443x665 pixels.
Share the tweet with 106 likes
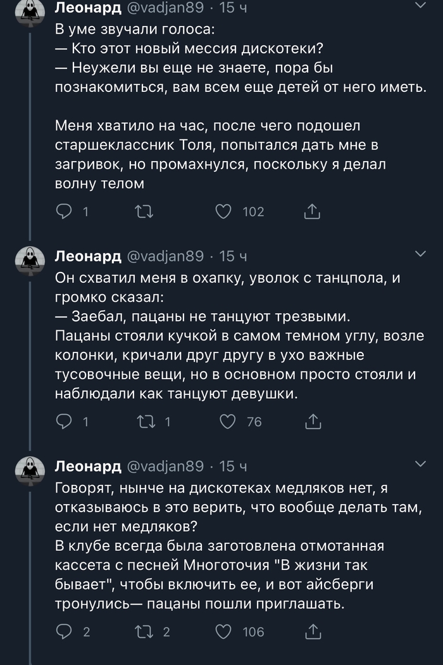[x=313, y=631]
